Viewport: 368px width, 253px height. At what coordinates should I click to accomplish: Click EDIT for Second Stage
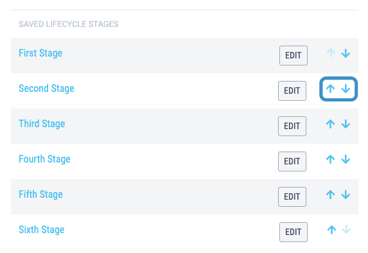pos(292,91)
